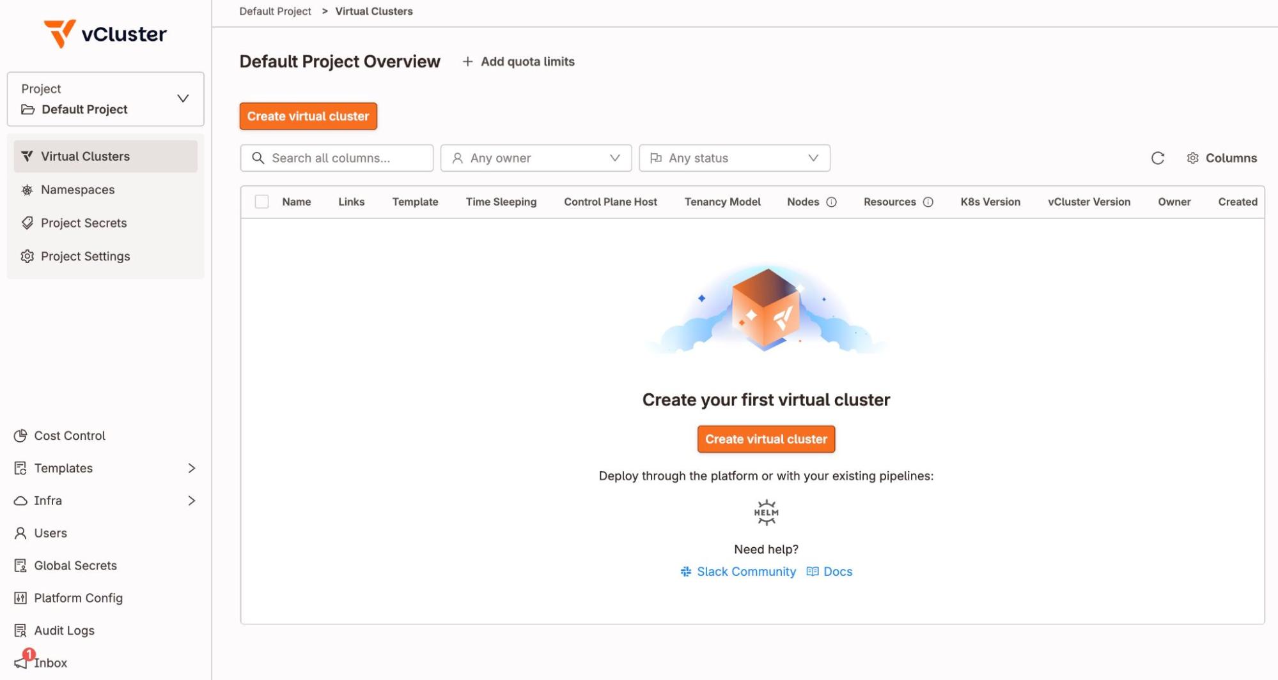
Task: Click the Platform Config sliders icon
Action: (20, 598)
